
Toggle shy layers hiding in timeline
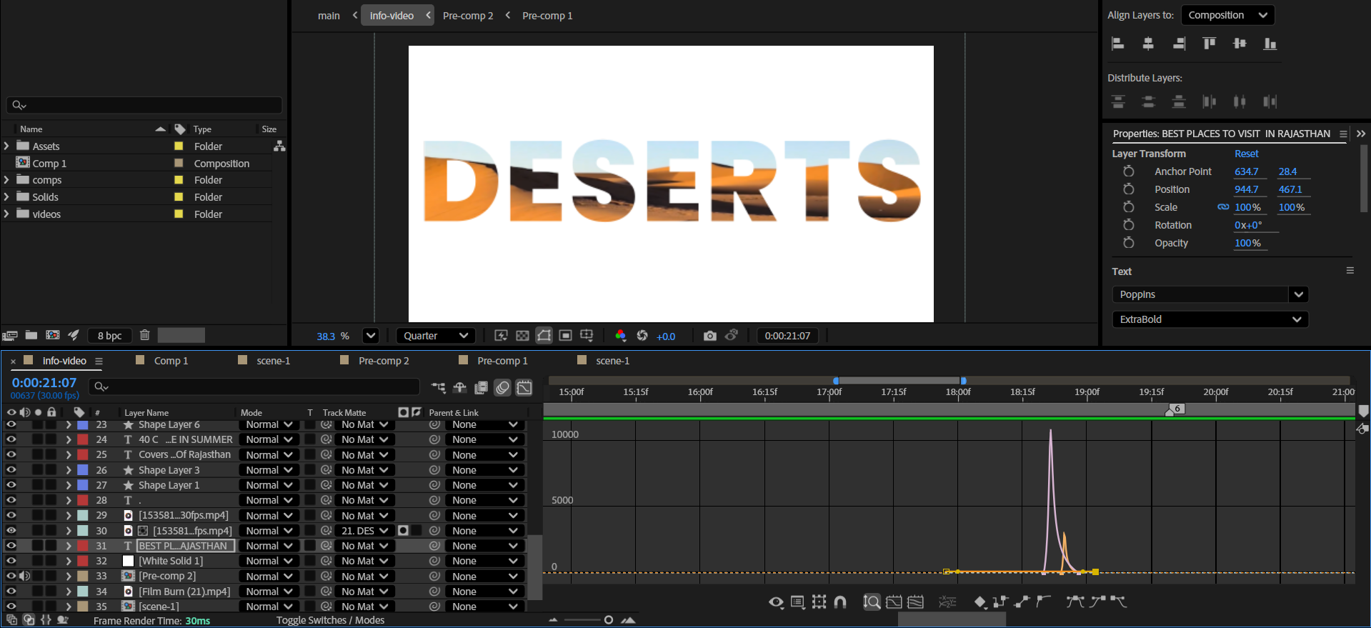[x=459, y=387]
